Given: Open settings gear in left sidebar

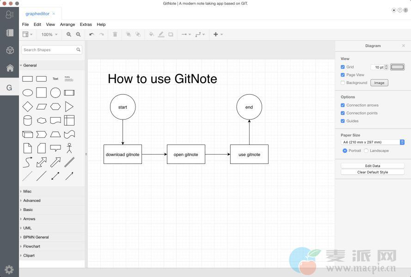Looking at the screenshot, I should click(x=9, y=270).
